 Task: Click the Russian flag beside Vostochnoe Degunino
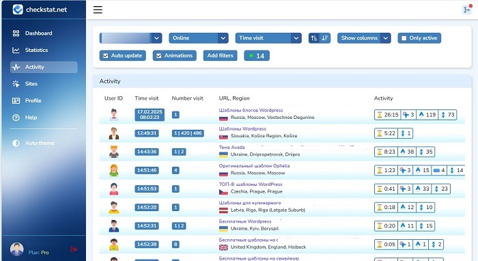click(x=223, y=118)
